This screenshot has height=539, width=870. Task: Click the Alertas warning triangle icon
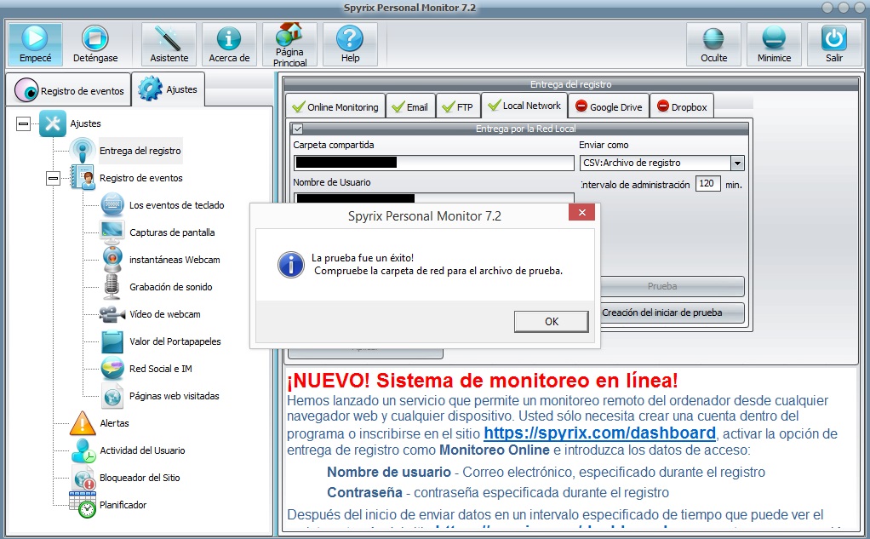click(x=83, y=423)
